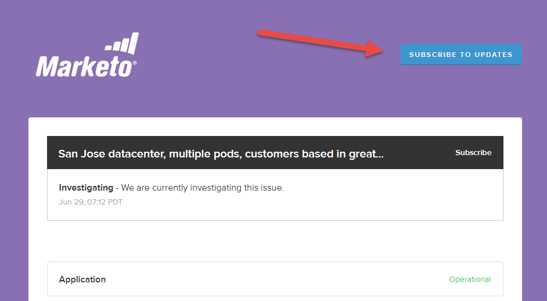
Task: Click the red arrow's pointed arrowhead
Action: pos(375,49)
